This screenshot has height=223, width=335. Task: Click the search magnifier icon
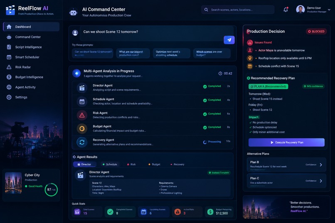[x=206, y=10]
